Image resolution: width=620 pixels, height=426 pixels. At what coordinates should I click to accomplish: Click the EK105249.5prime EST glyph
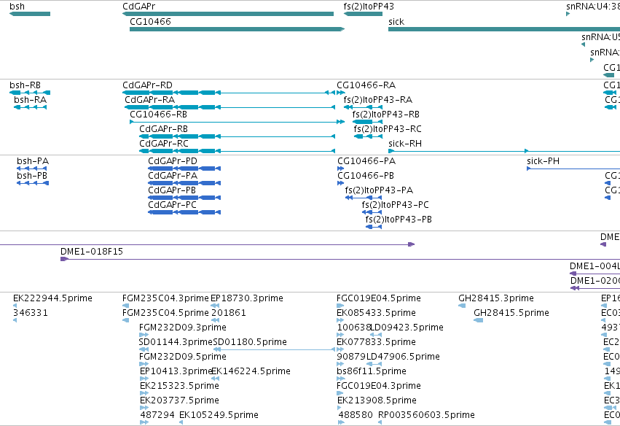181,423
